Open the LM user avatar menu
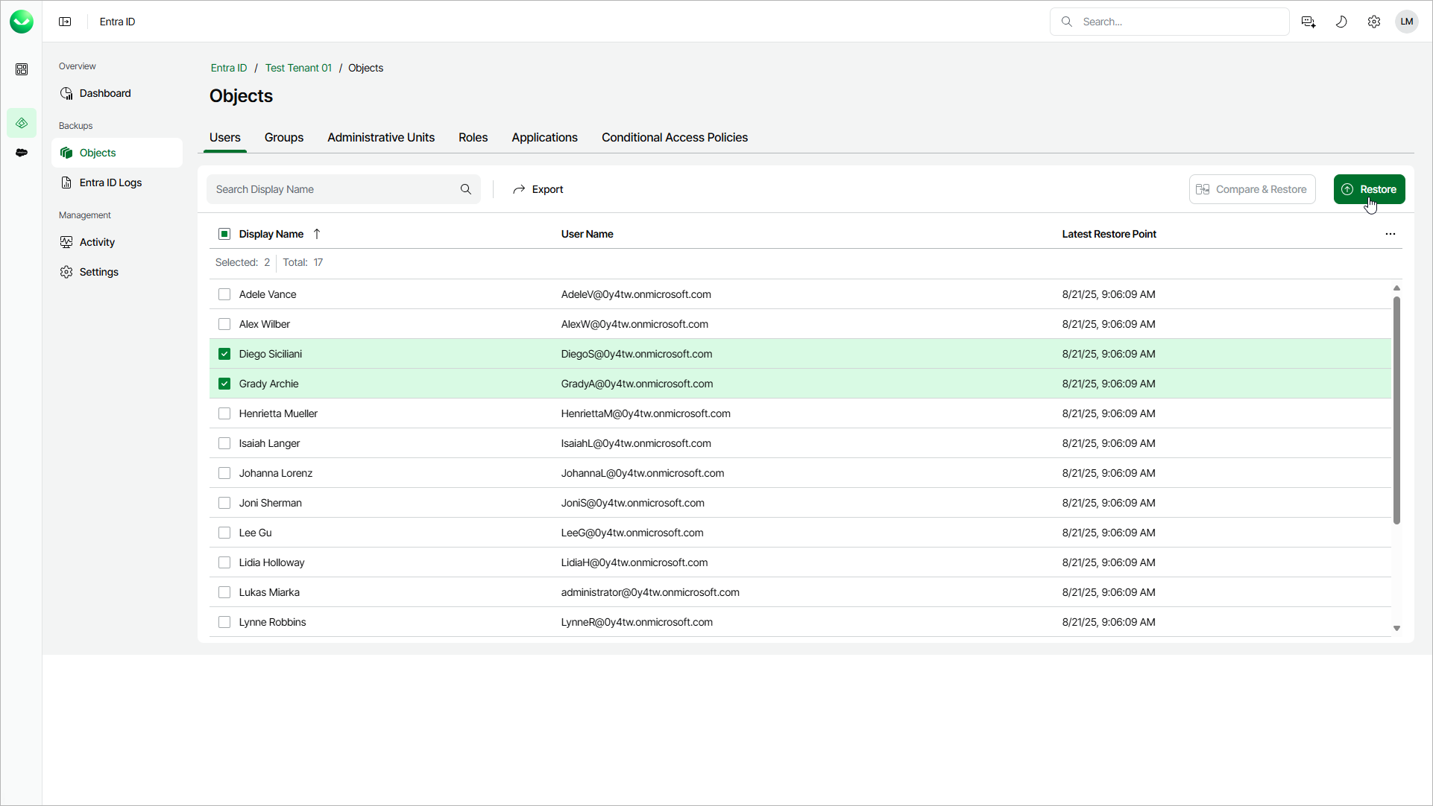This screenshot has width=1433, height=806. click(1407, 22)
